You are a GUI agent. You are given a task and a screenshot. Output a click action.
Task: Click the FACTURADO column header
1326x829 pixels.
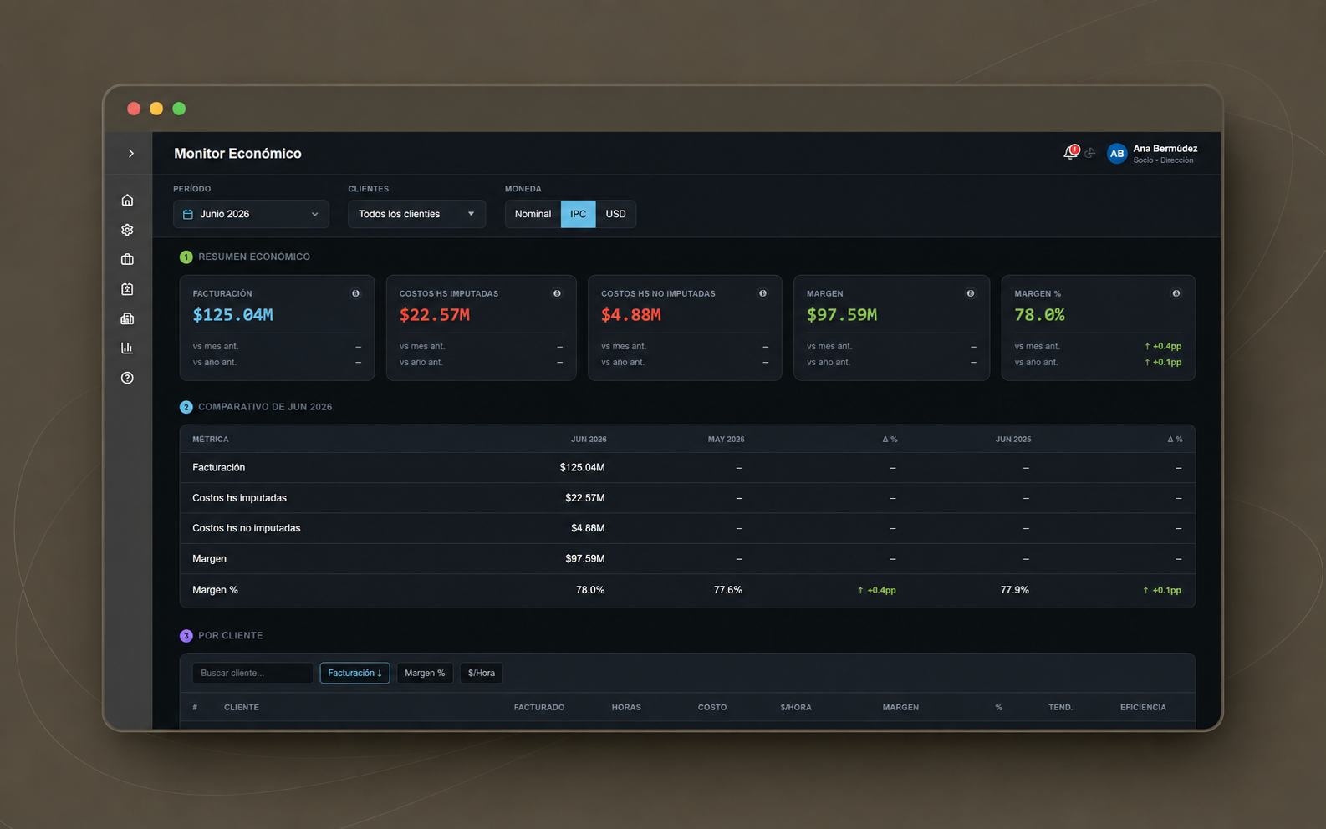coord(539,708)
